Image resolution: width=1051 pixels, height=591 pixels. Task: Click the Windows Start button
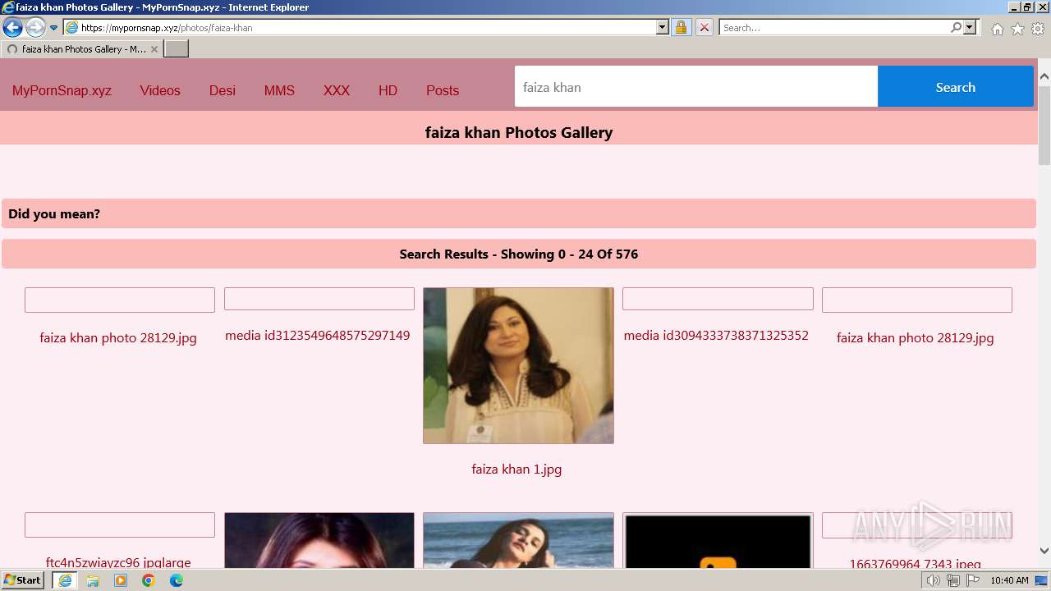[x=23, y=580]
